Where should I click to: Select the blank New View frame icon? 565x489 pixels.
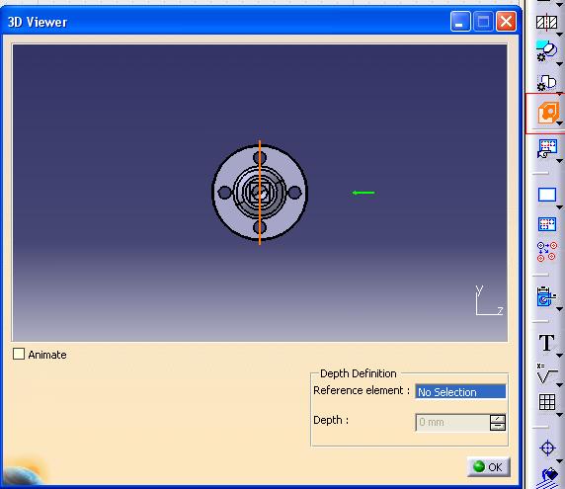(547, 195)
